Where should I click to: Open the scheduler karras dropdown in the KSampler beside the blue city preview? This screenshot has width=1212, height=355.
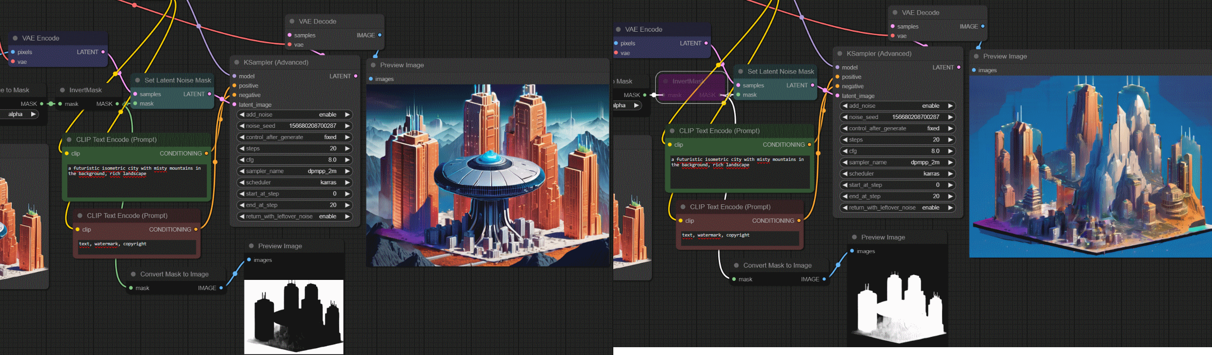pos(897,174)
